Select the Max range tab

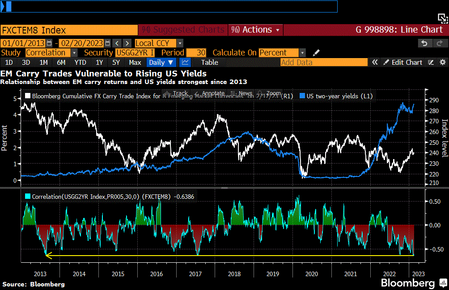pos(135,63)
